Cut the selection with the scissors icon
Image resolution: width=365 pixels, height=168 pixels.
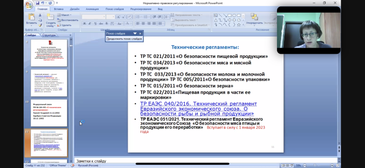tap(40, 15)
